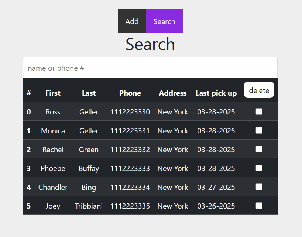Enable the checkbox for Chandler Bing

[x=259, y=187]
